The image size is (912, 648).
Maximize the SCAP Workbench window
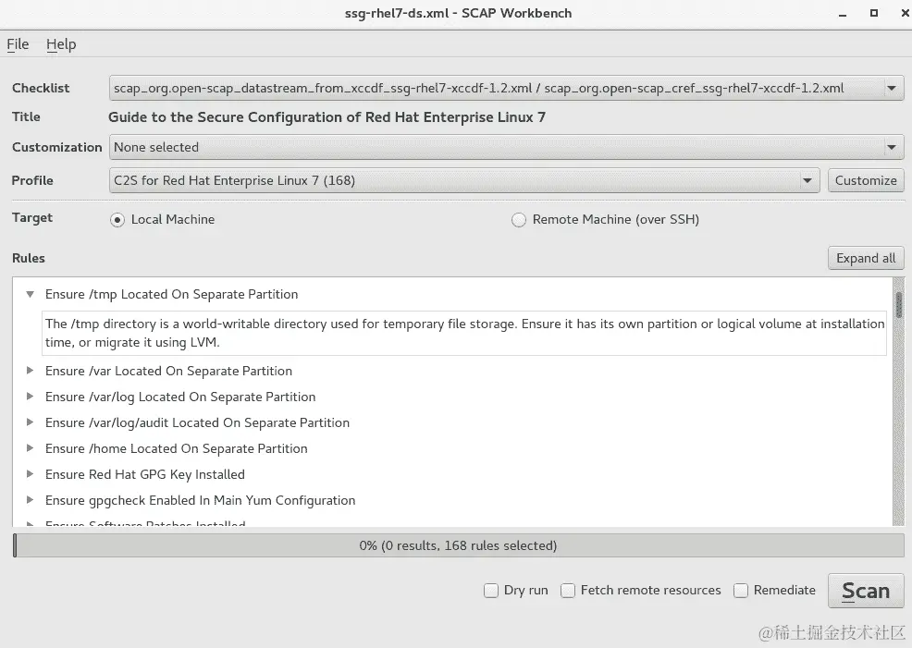tap(873, 13)
